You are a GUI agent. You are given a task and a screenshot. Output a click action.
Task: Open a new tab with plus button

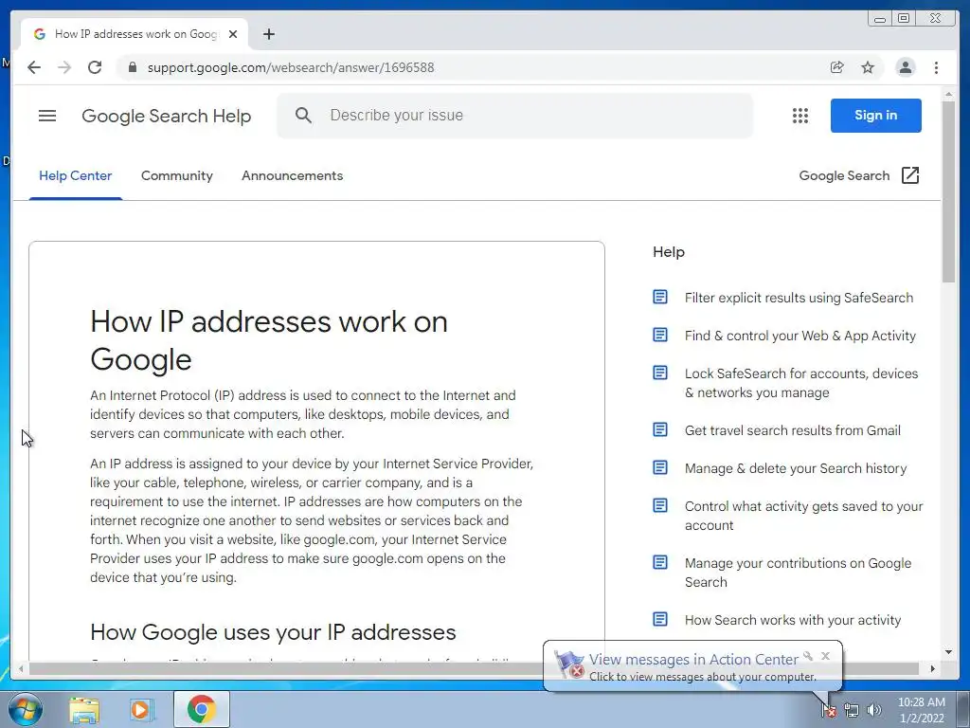268,34
